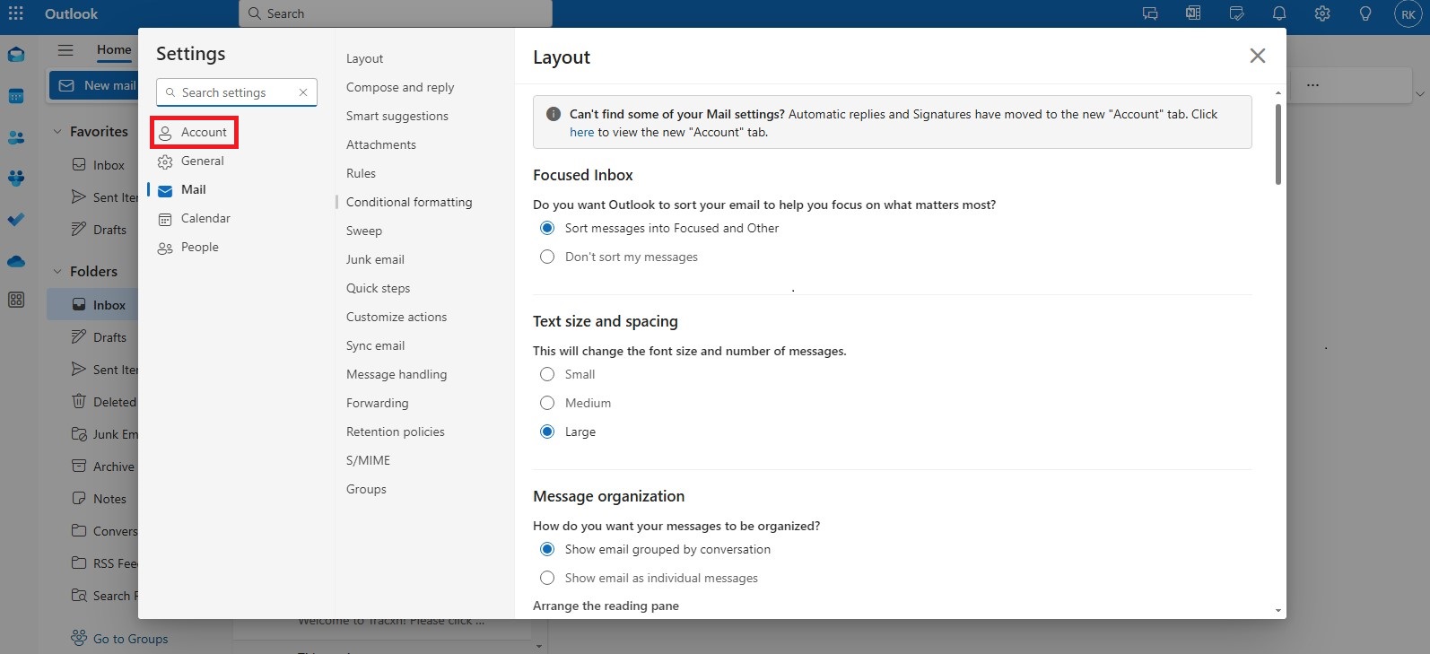Expand the ribbon dropdown chevron at right

point(1419,94)
